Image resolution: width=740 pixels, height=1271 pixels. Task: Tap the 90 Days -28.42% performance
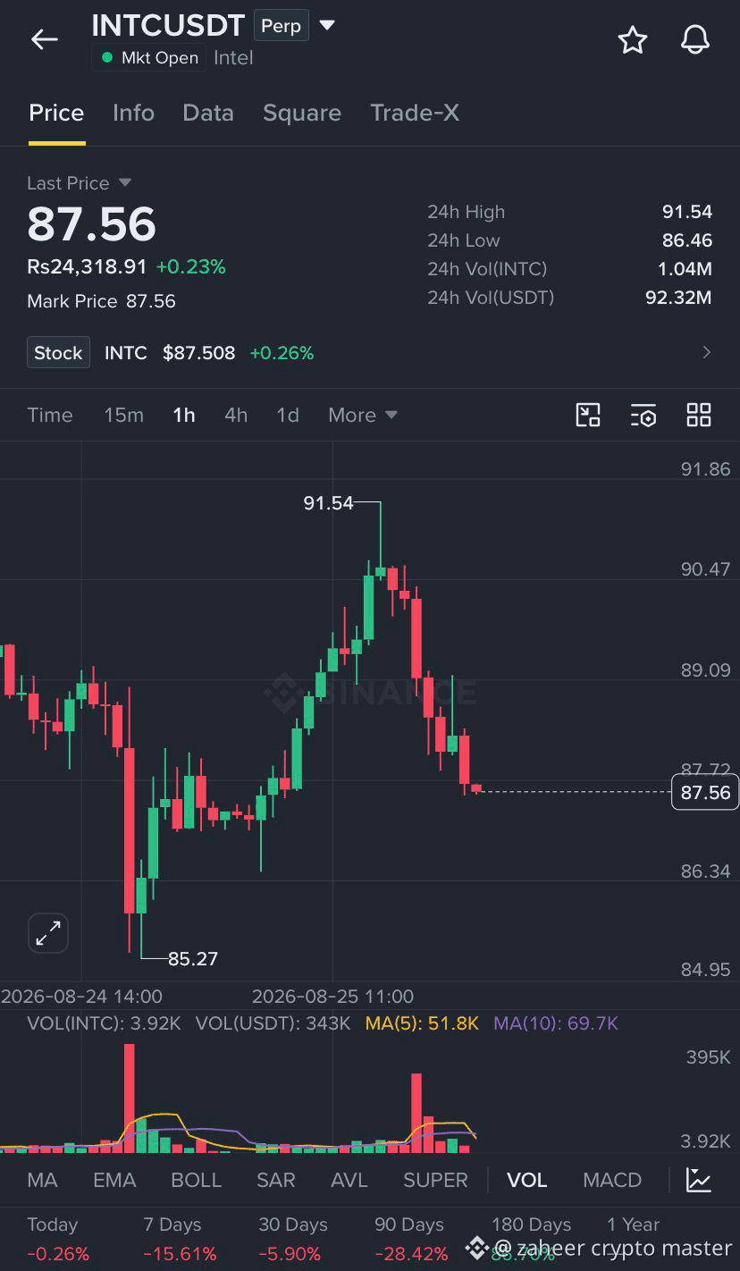411,1239
